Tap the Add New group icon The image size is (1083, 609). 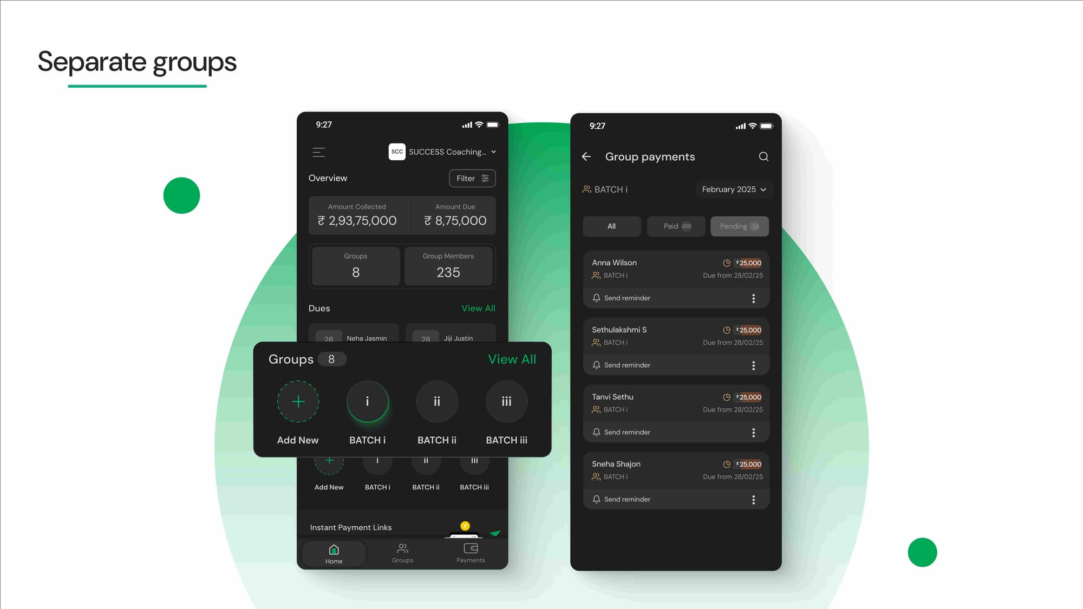tap(297, 402)
